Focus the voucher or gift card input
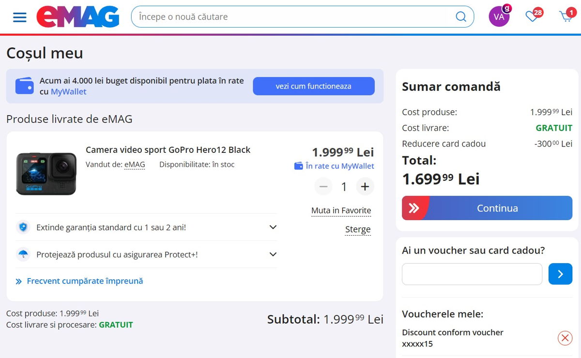The image size is (581, 358). 472,274
